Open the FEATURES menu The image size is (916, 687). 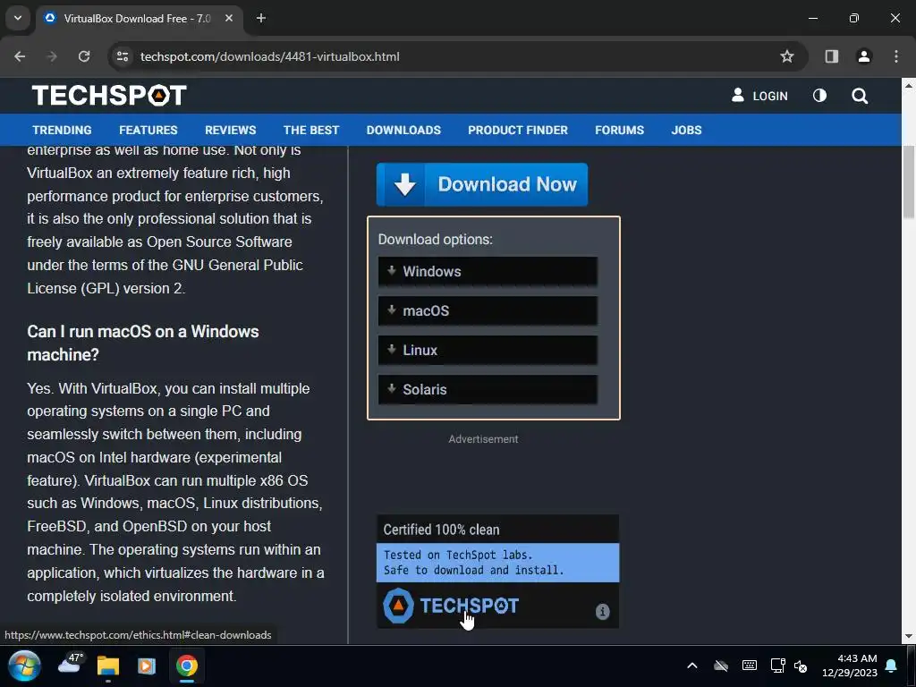148,131
